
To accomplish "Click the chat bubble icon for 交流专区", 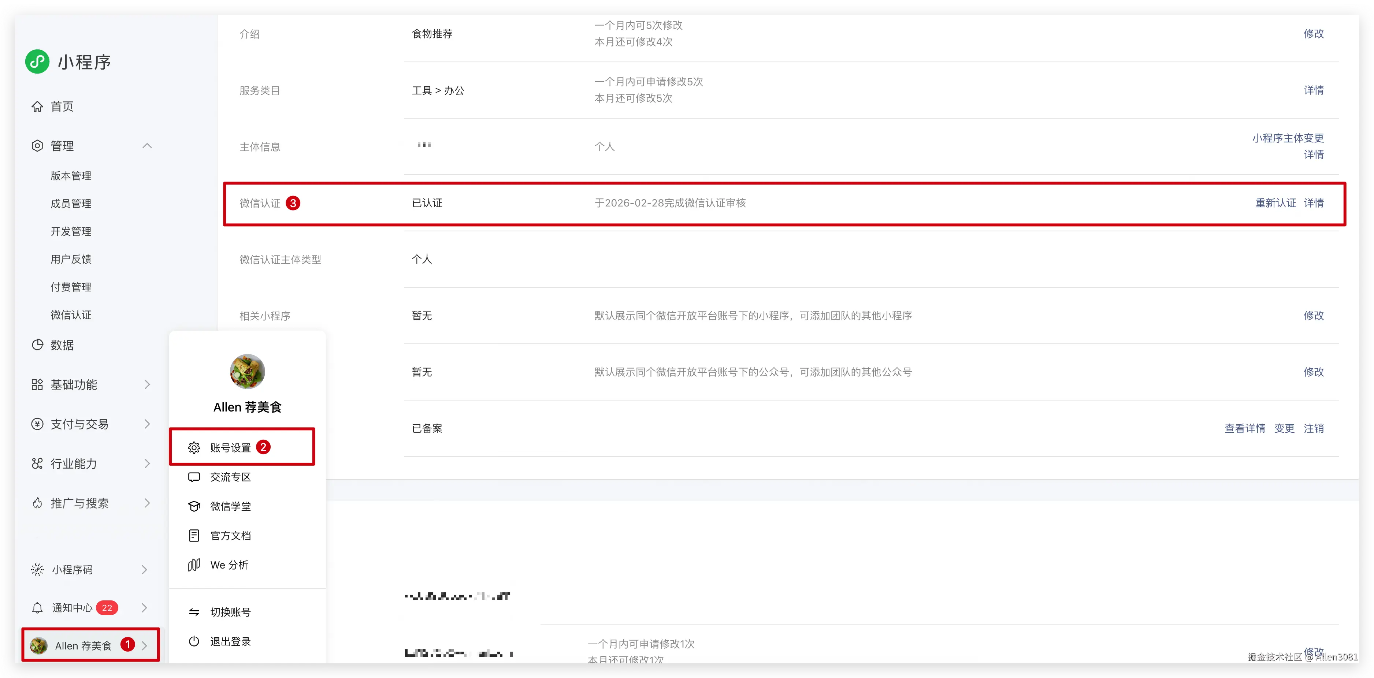I will [x=194, y=477].
